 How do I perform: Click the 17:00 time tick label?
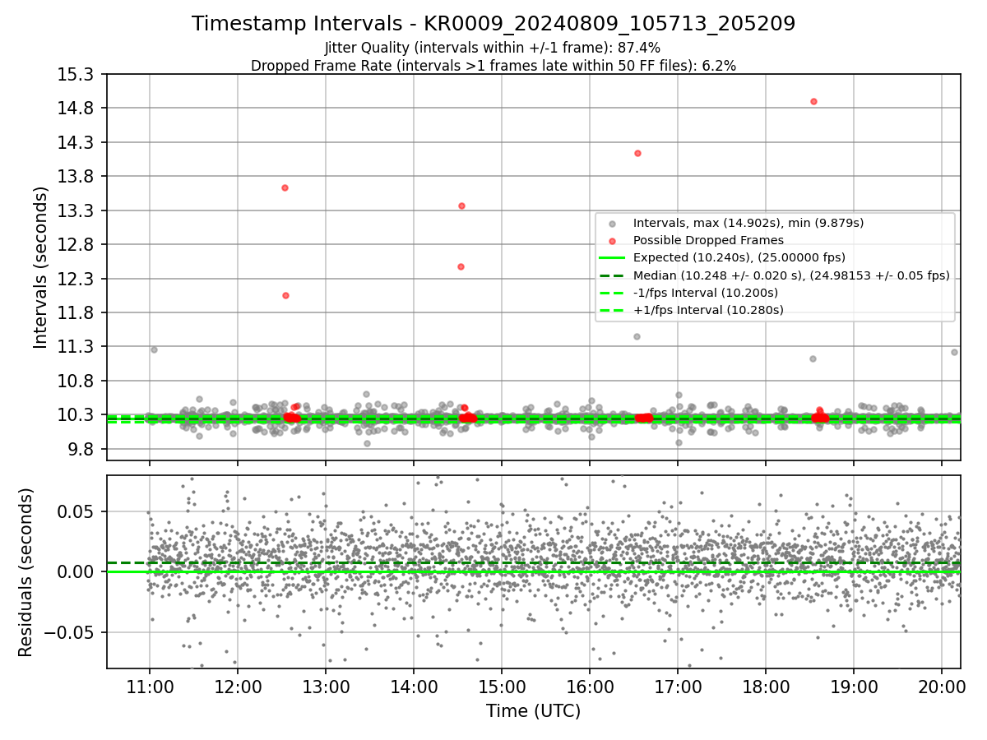(678, 686)
